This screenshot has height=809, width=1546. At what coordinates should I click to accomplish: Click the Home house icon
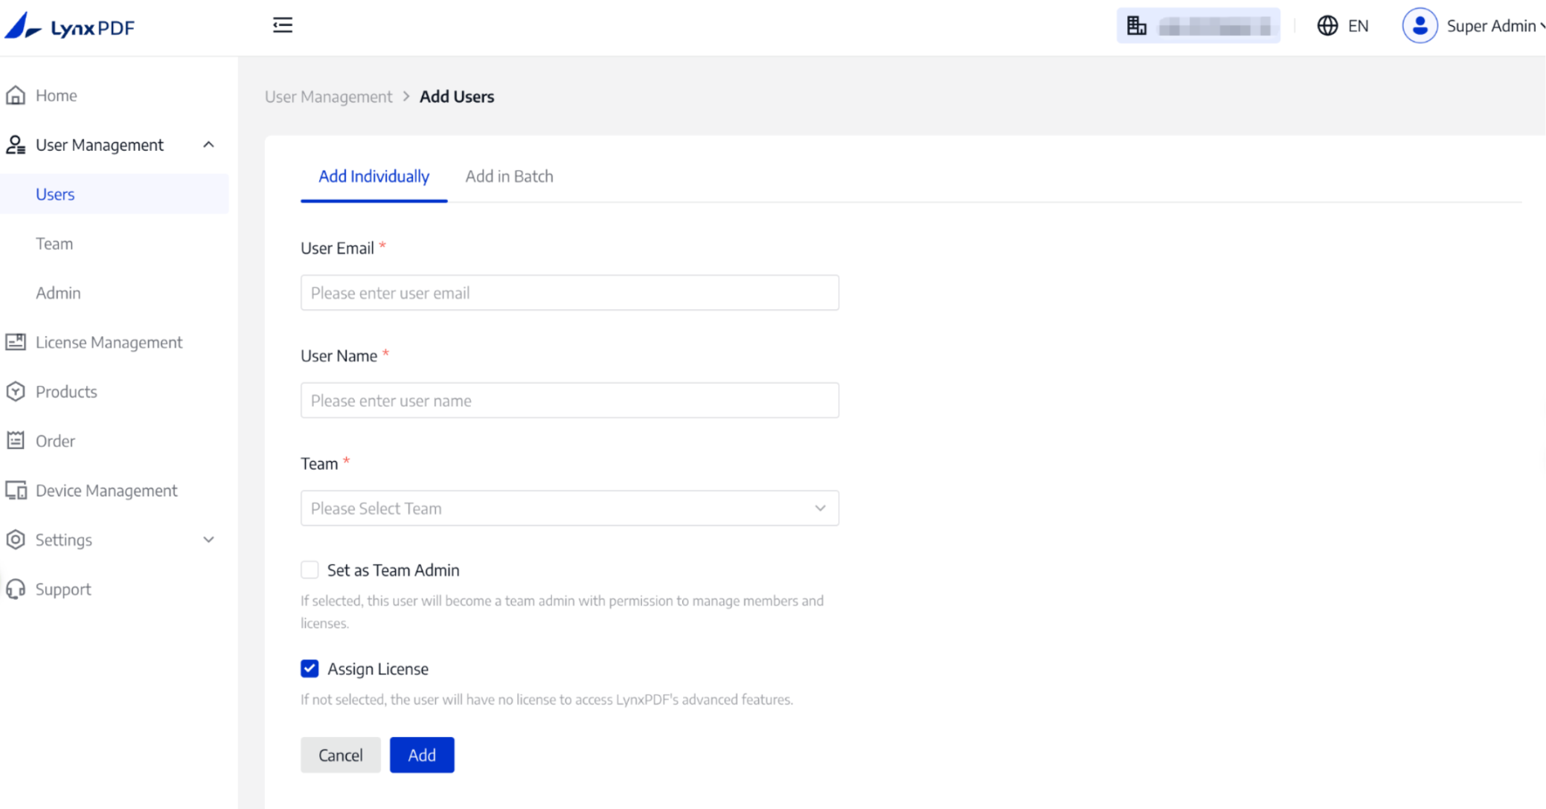(x=16, y=96)
